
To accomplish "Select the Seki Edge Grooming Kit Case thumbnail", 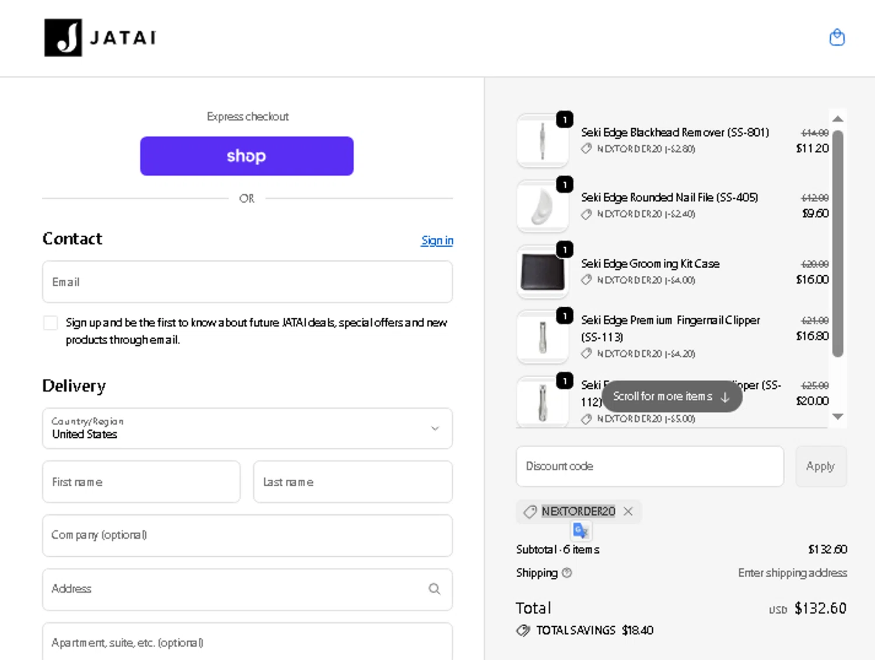I will pos(542,272).
